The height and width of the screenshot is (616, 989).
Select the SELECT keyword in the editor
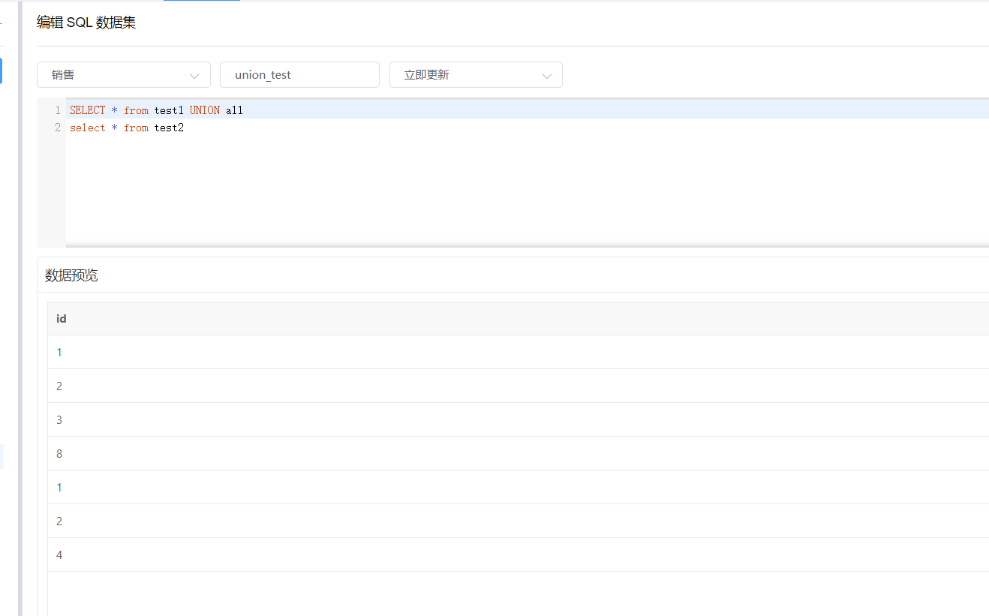(87, 110)
